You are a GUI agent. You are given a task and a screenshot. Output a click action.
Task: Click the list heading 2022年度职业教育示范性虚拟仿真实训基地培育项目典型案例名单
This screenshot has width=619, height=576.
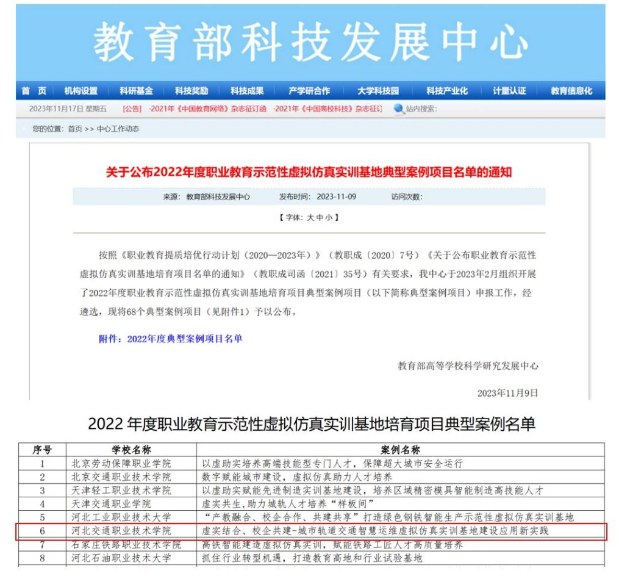click(x=312, y=423)
